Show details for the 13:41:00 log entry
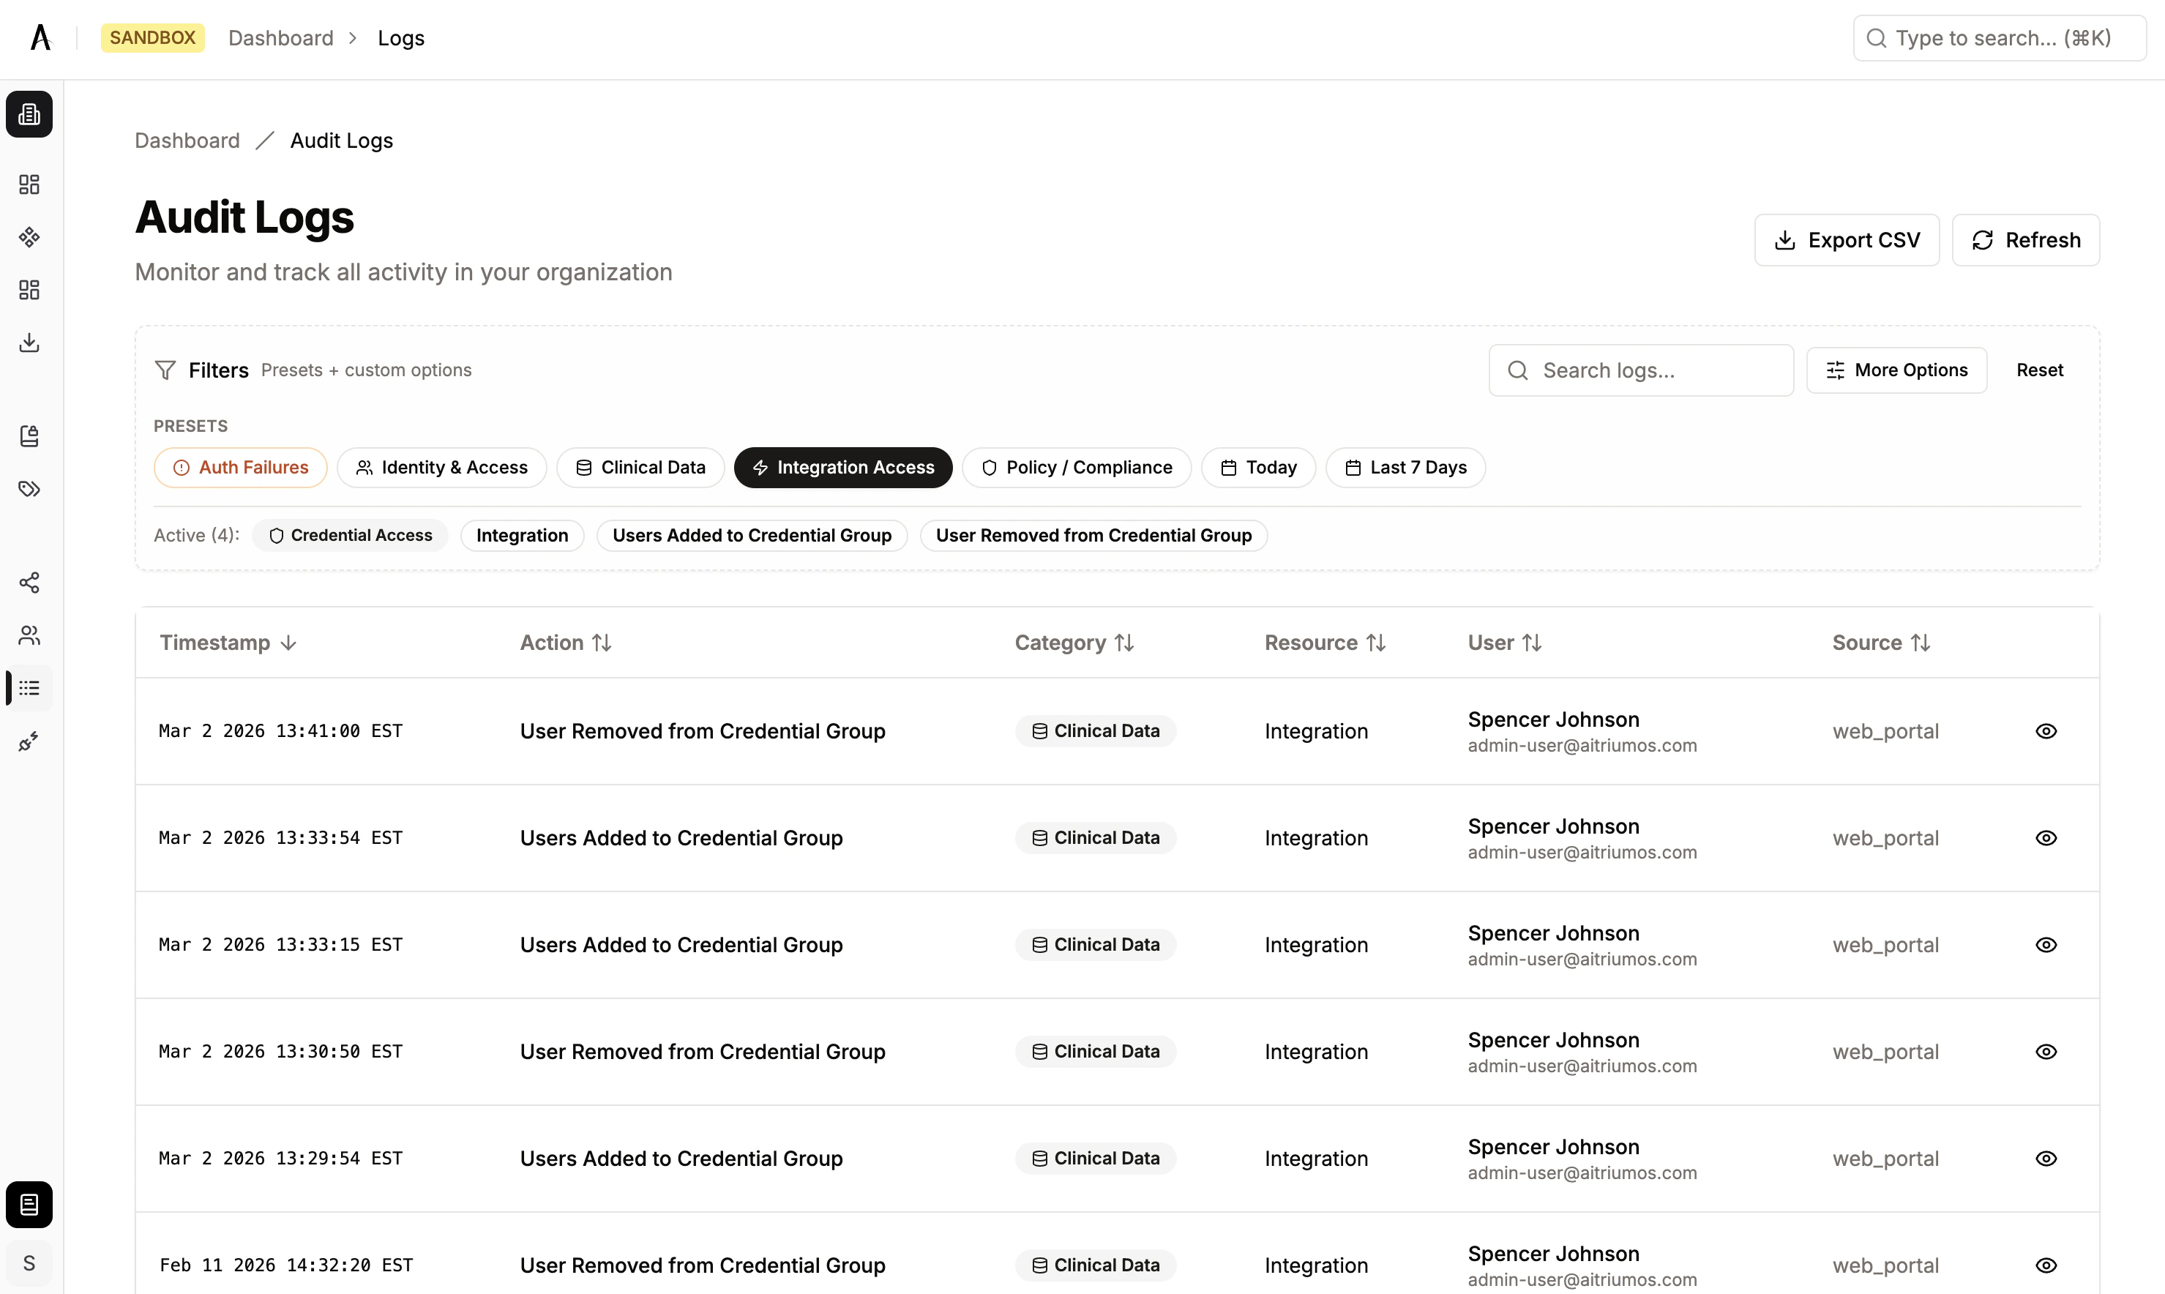Viewport: 2165px width, 1294px height. [2046, 730]
